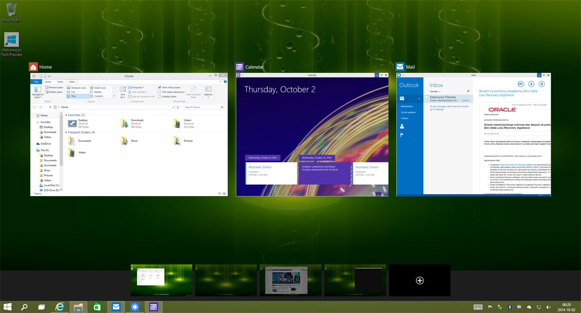
Task: Open the Newsletters folder in Outlook
Action: 406,106
